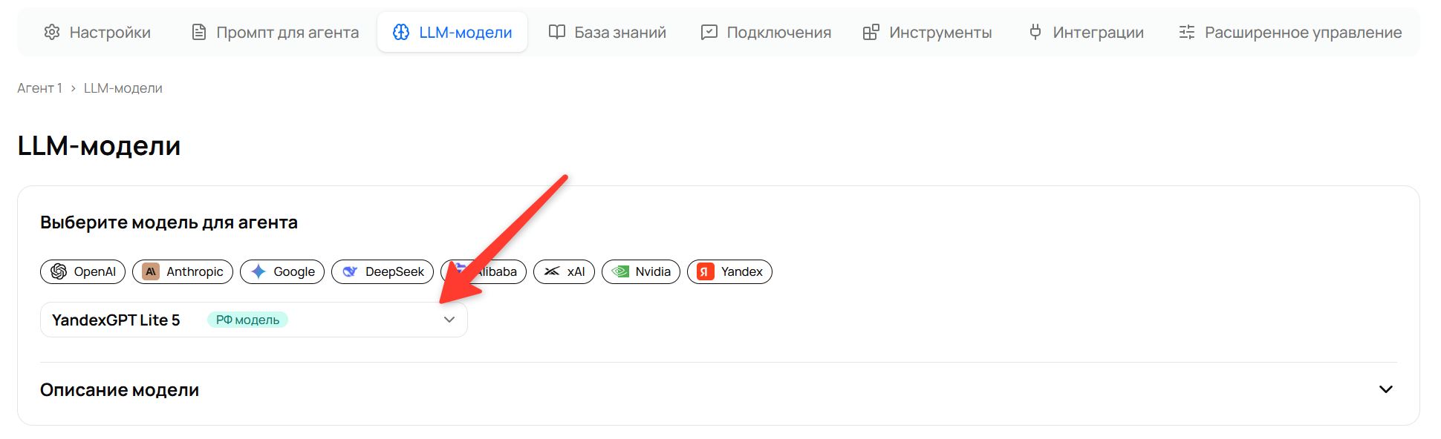
Task: Click the Nvidia logo icon
Action: click(620, 271)
